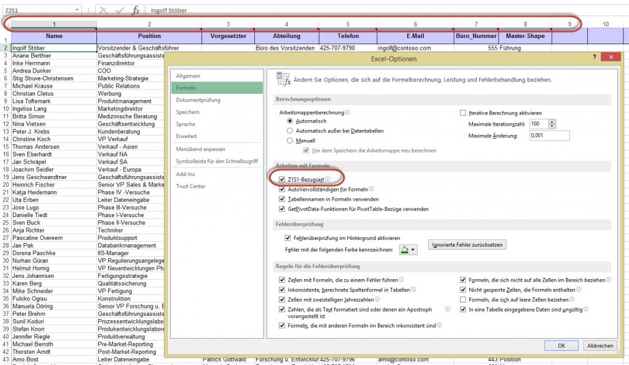629x365 pixels.
Task: Open the Name Box dropdown arrow
Action: 77,10
